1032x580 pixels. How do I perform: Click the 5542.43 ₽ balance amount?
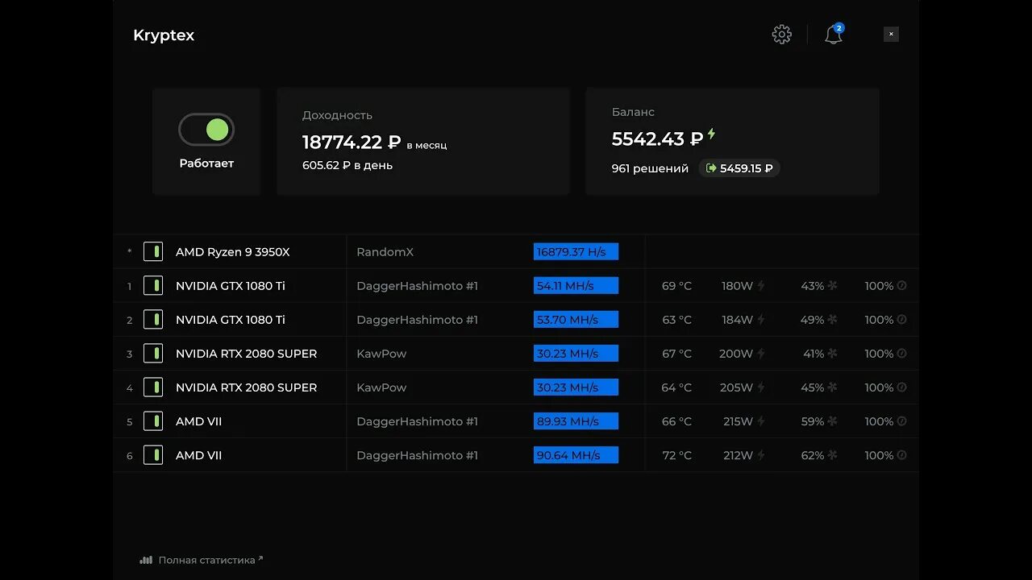(657, 139)
